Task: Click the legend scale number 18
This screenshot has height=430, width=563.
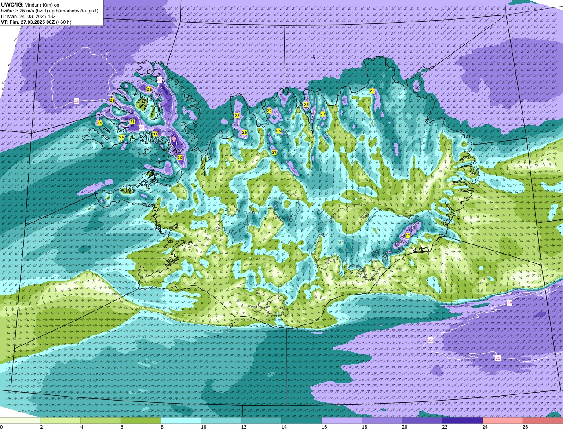Action: coord(364,427)
